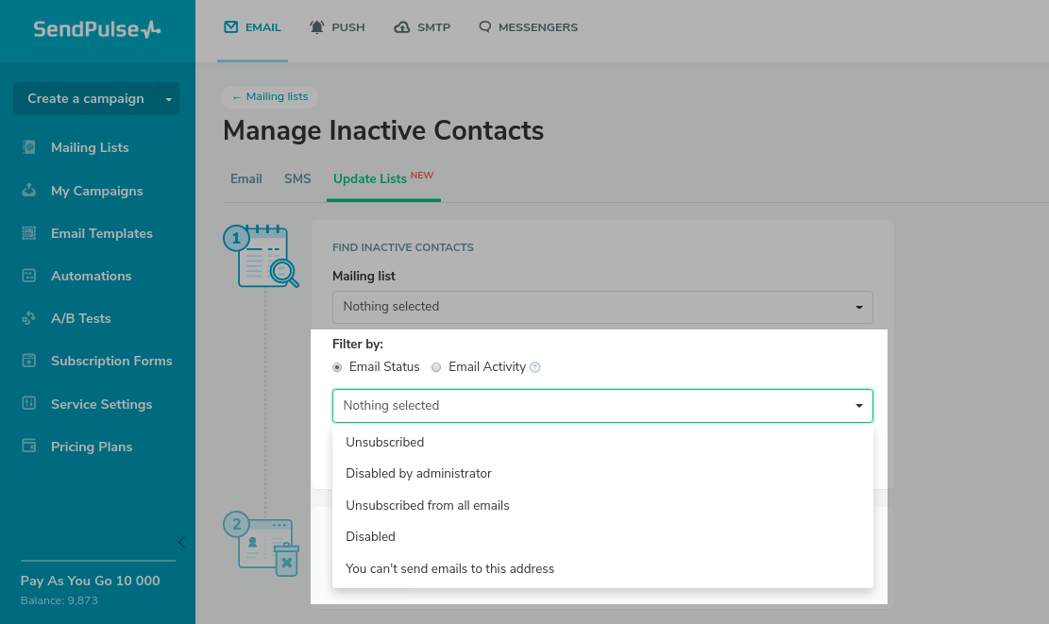The image size is (1049, 624).
Task: Collapse the sidebar with left chevron
Action: click(181, 542)
